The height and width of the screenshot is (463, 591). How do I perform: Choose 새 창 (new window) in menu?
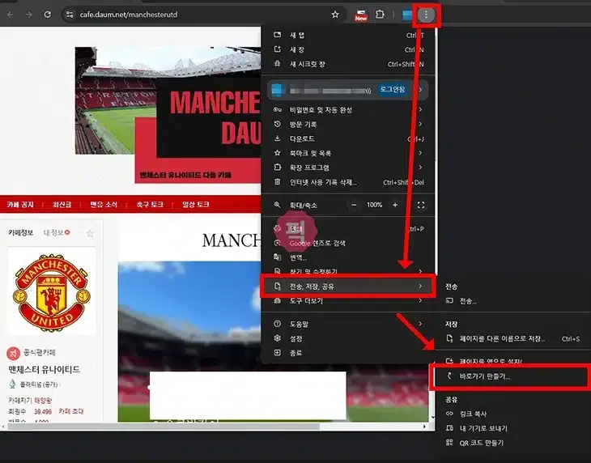tap(348, 49)
